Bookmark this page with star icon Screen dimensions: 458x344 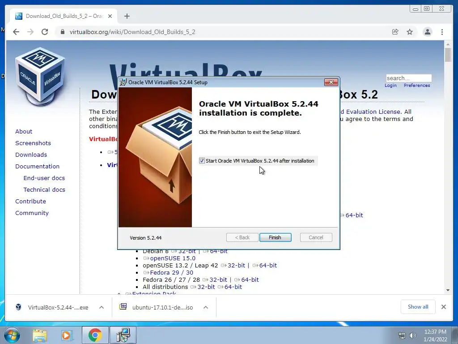tap(410, 32)
